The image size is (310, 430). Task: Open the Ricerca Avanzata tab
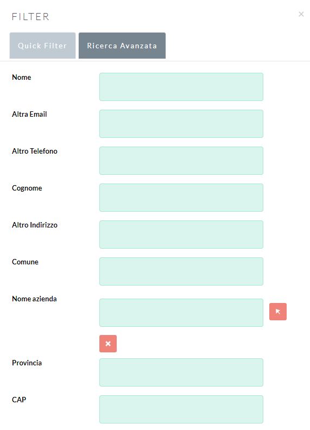[122, 46]
